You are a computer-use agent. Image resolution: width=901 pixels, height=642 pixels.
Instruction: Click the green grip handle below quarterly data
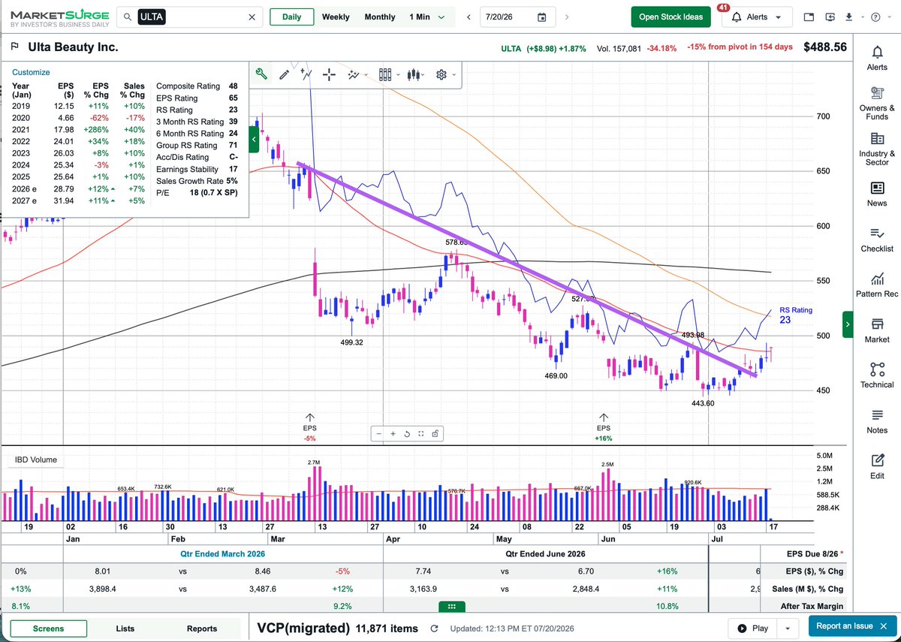[x=451, y=607]
